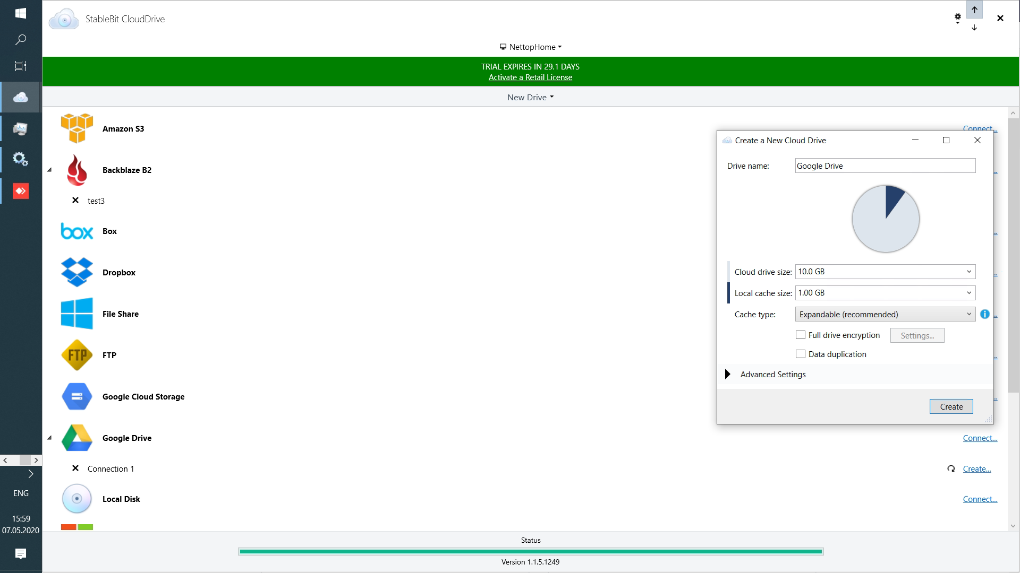Click Activate a Retail License link

point(530,77)
